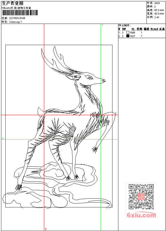166x231 pixels.
Task: Select the stitch count value "2829"
Action: (x=157, y=3)
